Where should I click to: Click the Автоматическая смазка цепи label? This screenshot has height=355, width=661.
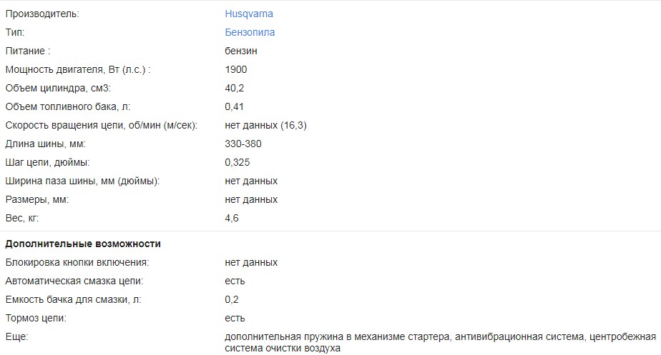point(74,281)
